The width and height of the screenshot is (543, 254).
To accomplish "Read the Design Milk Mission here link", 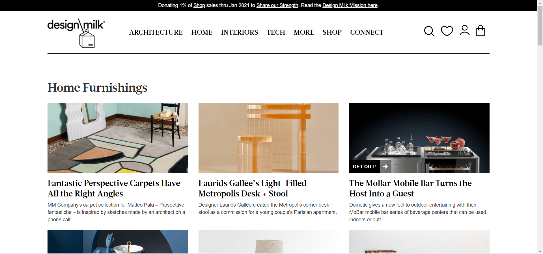I will pos(350,5).
